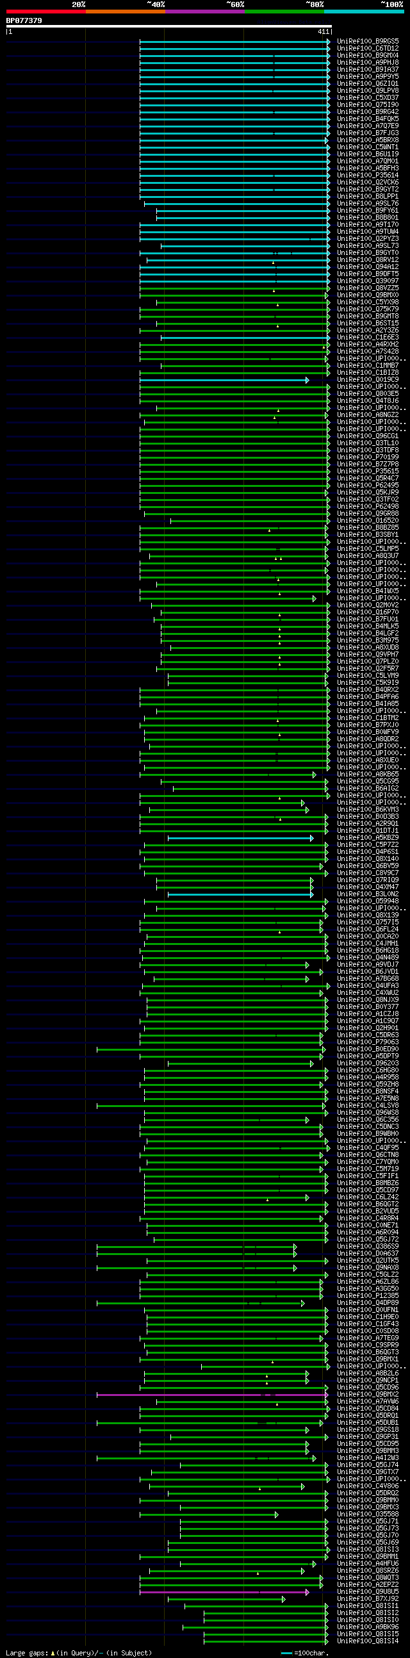The width and height of the screenshot is (410, 1658).
Task: Open the UniRef100_A9PHJ8 hit label
Action: pyautogui.click(x=368, y=62)
